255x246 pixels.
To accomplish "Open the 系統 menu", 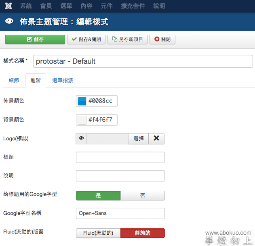I will click(26, 6).
